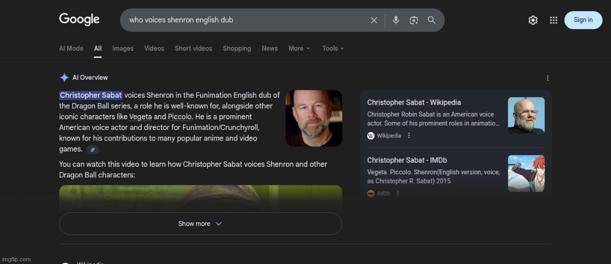Expand the More search filters dropdown
This screenshot has height=264, width=611.
[x=299, y=49]
